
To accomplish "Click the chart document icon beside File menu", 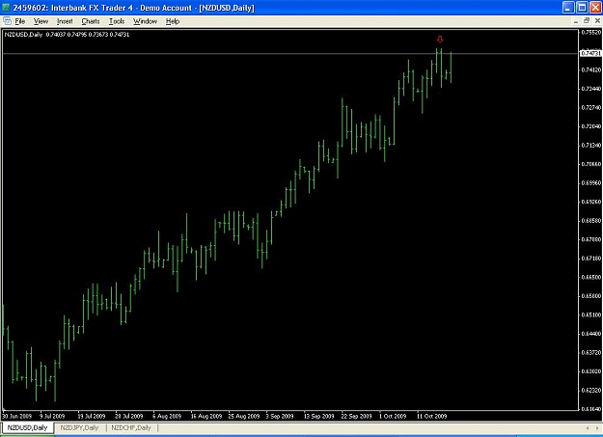I will 7,21.
